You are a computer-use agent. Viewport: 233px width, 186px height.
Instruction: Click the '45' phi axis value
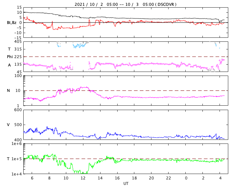coord(19,72)
